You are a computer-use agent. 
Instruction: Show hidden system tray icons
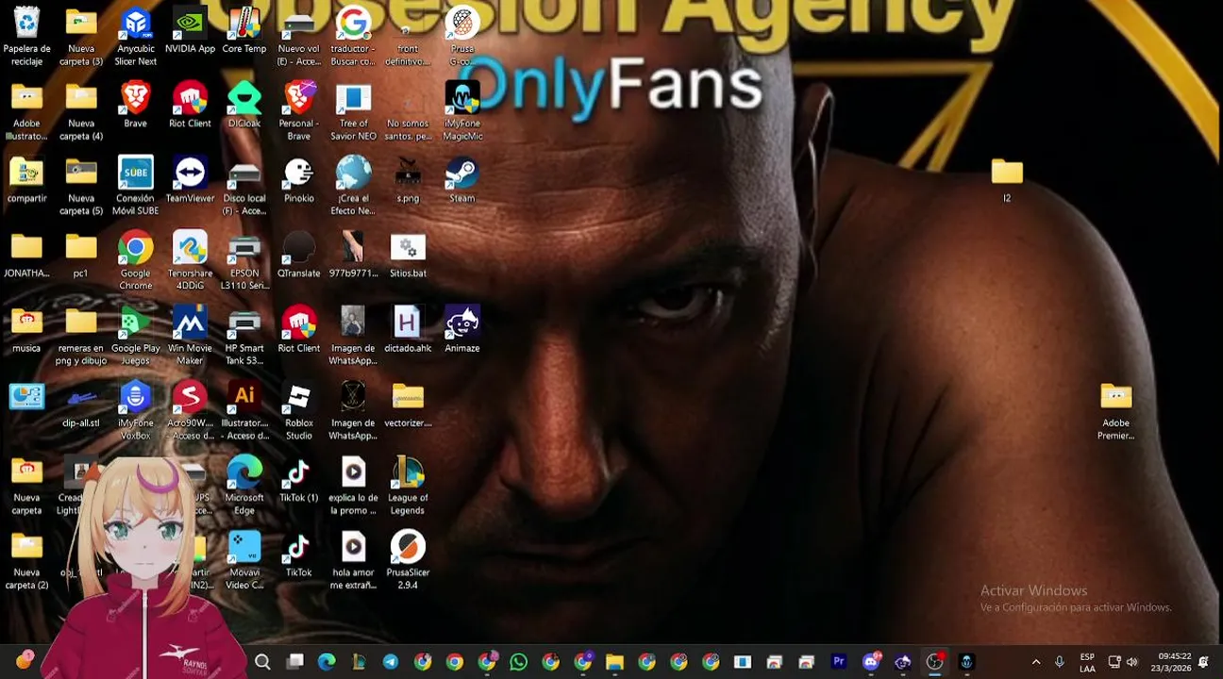point(1036,662)
